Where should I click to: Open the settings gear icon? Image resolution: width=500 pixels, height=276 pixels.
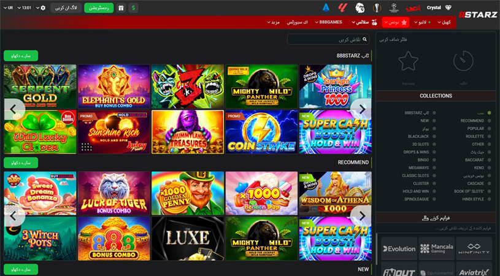pos(44,8)
